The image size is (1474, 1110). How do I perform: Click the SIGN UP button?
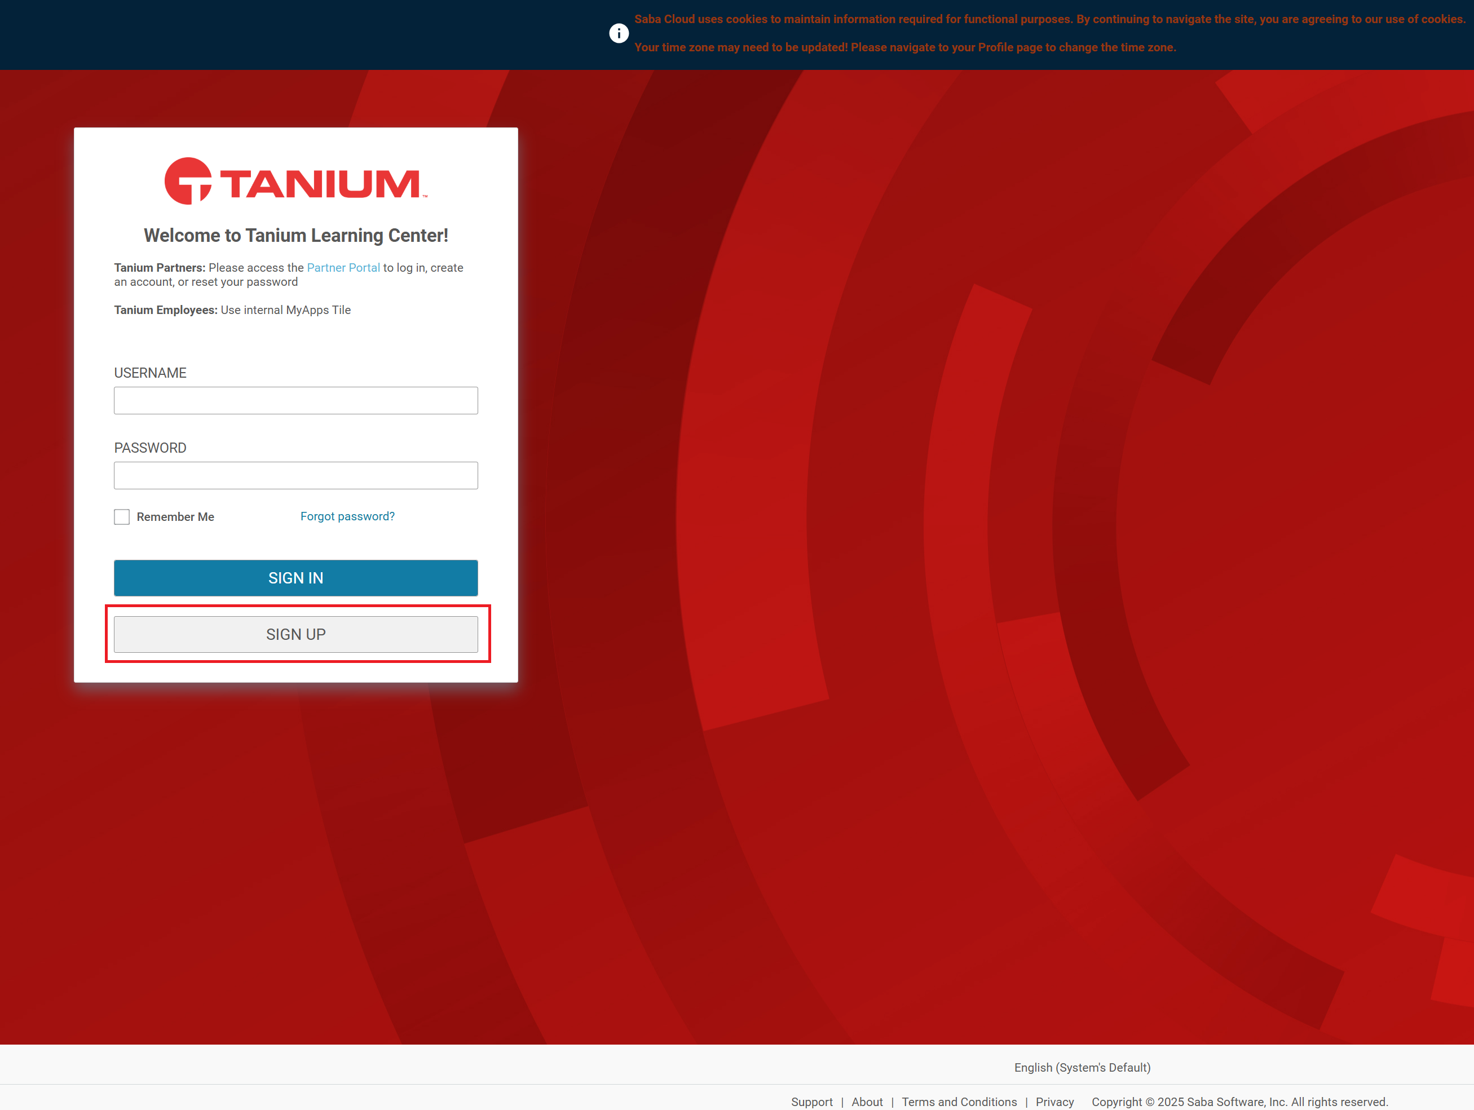pyautogui.click(x=296, y=634)
